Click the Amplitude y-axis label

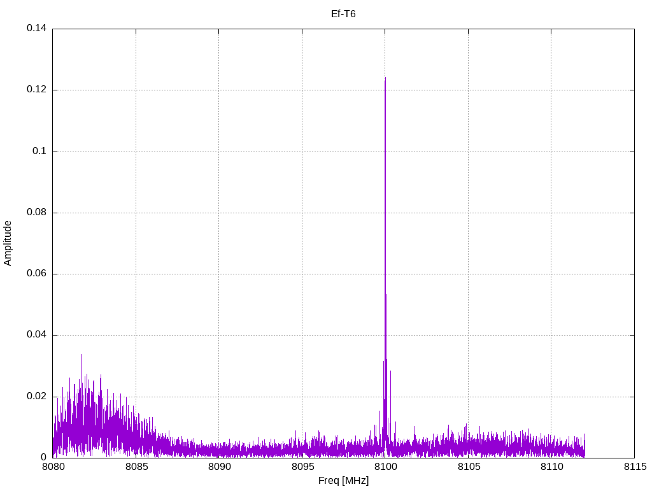pyautogui.click(x=8, y=243)
